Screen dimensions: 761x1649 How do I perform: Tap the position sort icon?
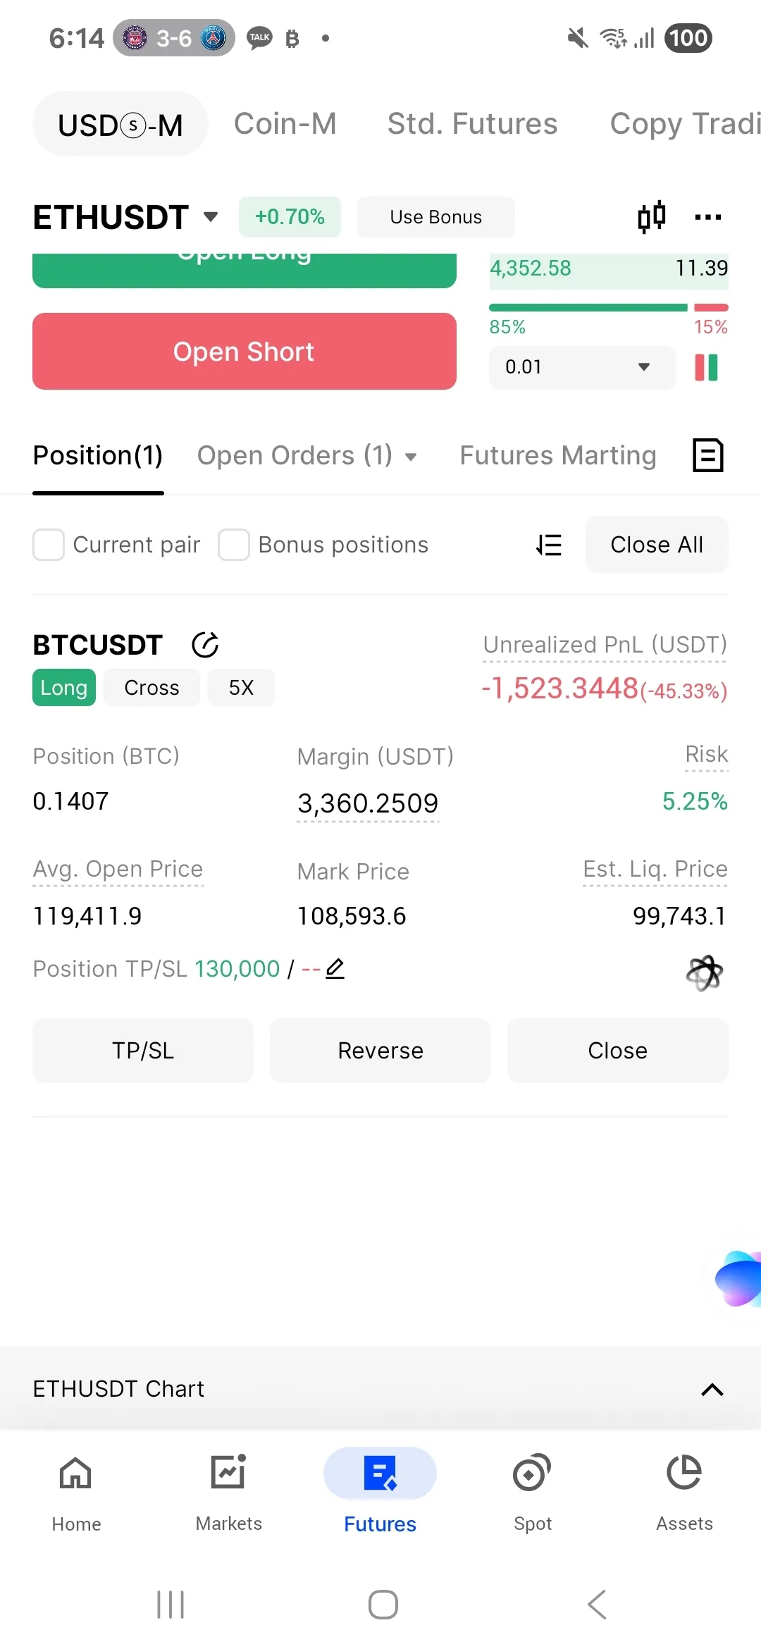click(549, 545)
